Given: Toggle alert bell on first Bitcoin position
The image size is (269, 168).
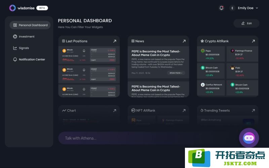Looking at the screenshot, I should pos(84,51).
